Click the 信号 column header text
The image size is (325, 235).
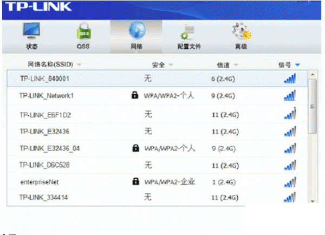(x=285, y=65)
